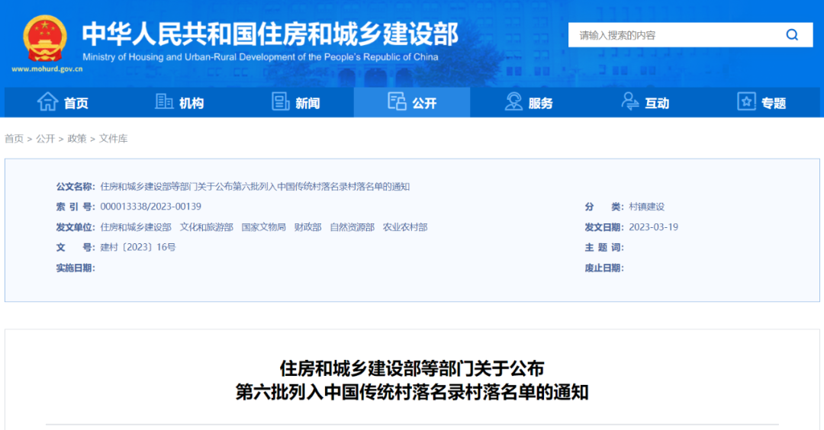Click 文化和旅游部 in issuing units
Screen dimensions: 824x430
tap(207, 226)
